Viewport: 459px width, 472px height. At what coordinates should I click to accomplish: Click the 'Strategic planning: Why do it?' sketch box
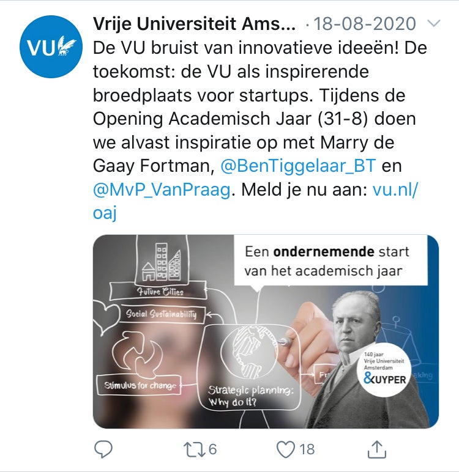(249, 368)
